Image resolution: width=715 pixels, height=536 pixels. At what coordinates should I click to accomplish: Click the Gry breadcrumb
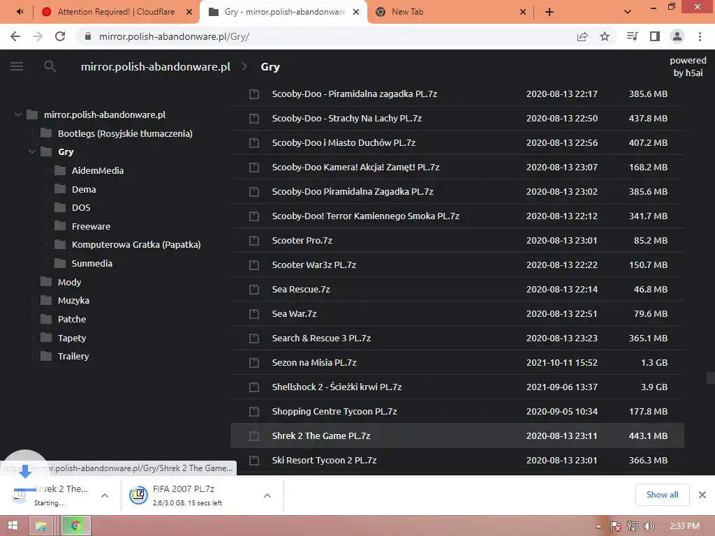[270, 66]
